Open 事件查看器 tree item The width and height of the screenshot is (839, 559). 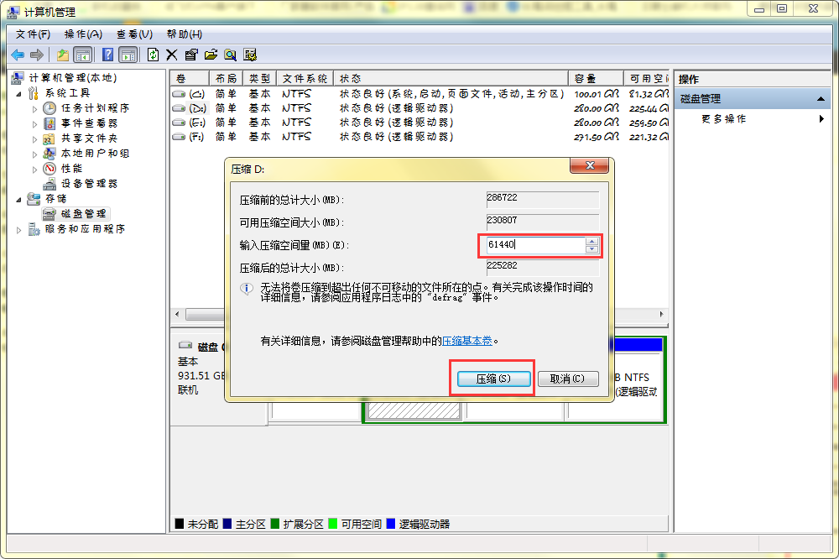coord(90,123)
